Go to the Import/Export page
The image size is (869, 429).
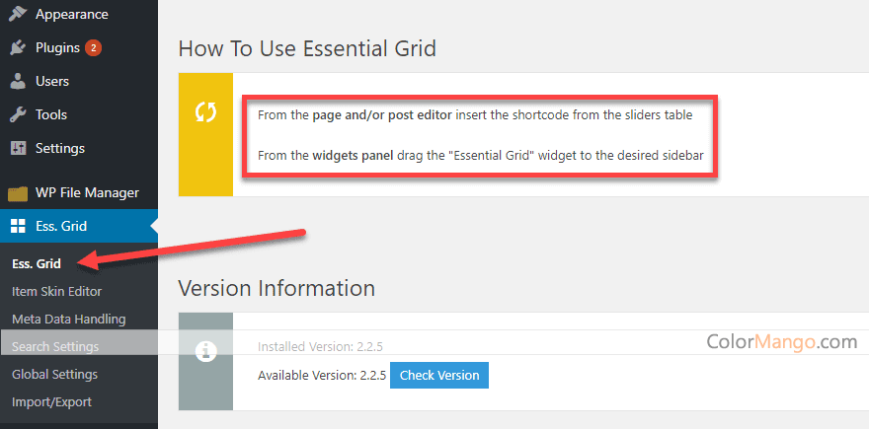(51, 402)
